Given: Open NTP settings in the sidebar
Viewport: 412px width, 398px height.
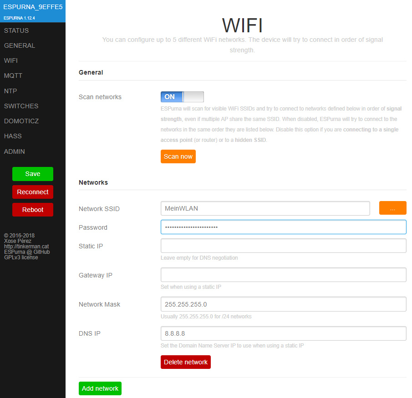Looking at the screenshot, I should pos(10,91).
